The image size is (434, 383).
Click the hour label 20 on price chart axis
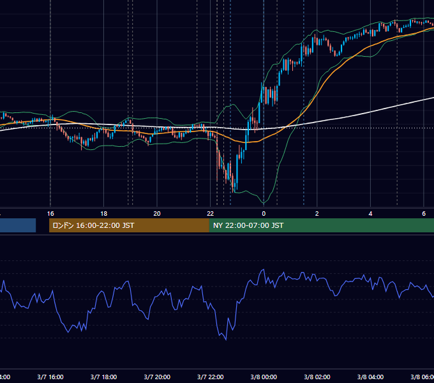point(157,214)
